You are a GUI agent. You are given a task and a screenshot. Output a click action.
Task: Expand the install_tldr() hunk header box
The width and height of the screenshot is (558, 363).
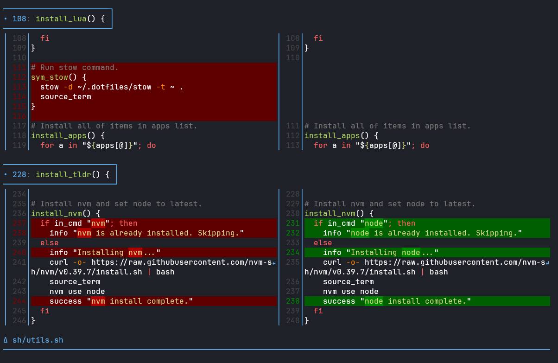click(x=60, y=174)
